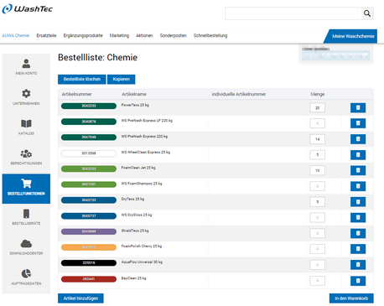Viewport: 384px width, 306px height.
Task: Set quantity field of WS FoamShampoo 25 kg
Action: point(317,186)
